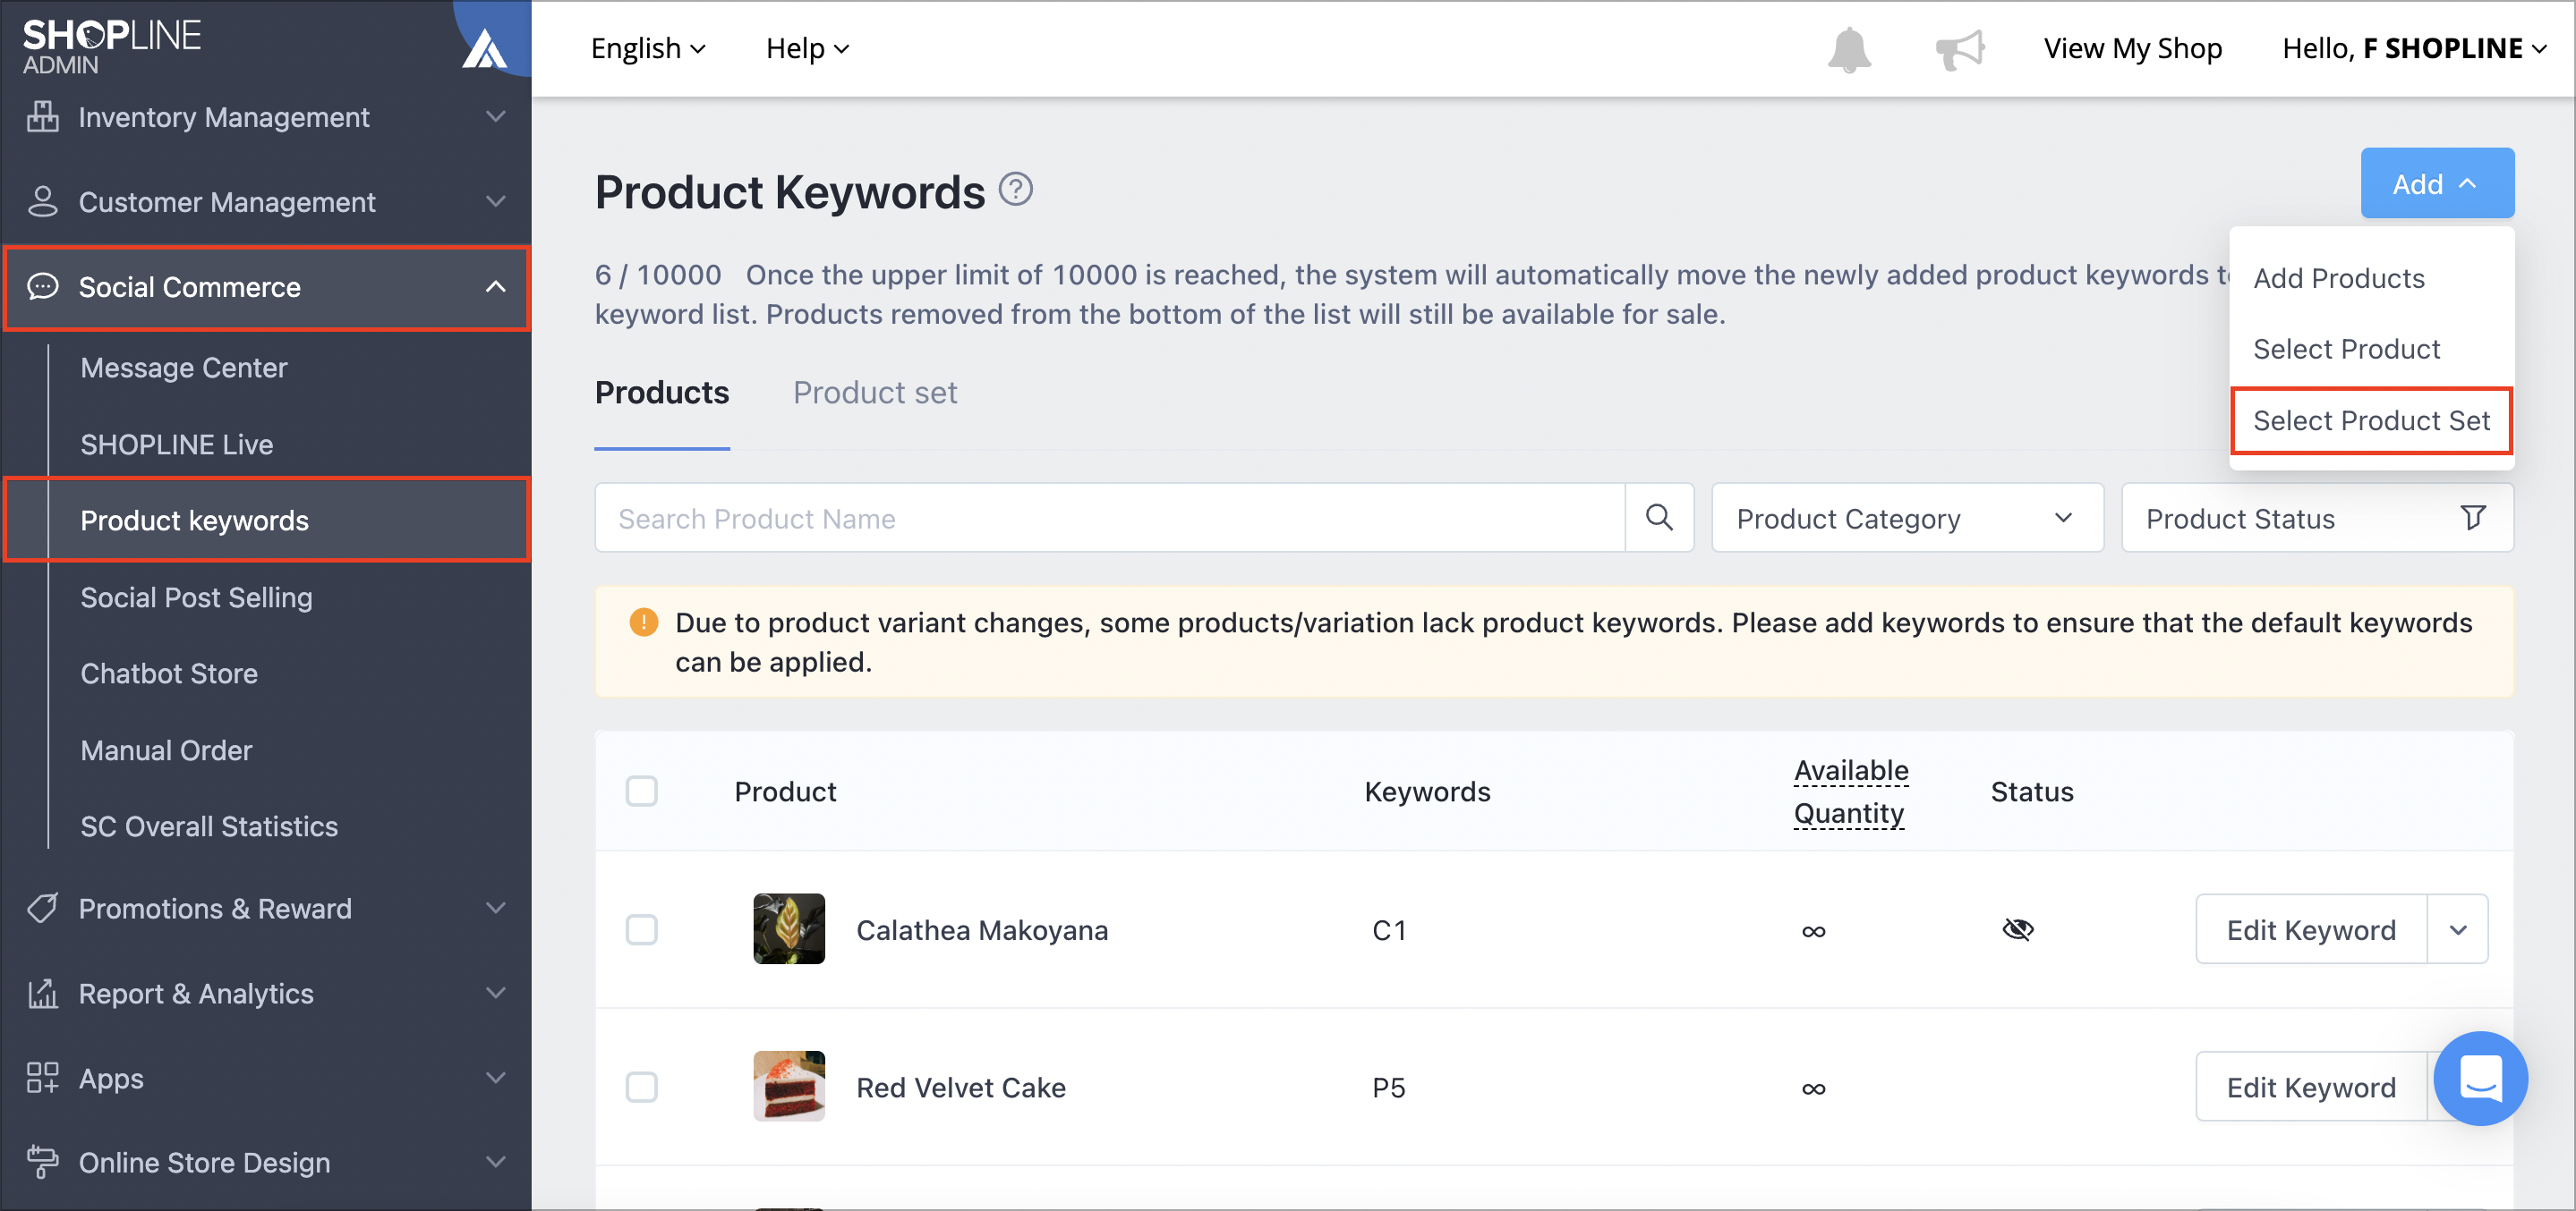Click the Report & Analytics chart icon

42,993
